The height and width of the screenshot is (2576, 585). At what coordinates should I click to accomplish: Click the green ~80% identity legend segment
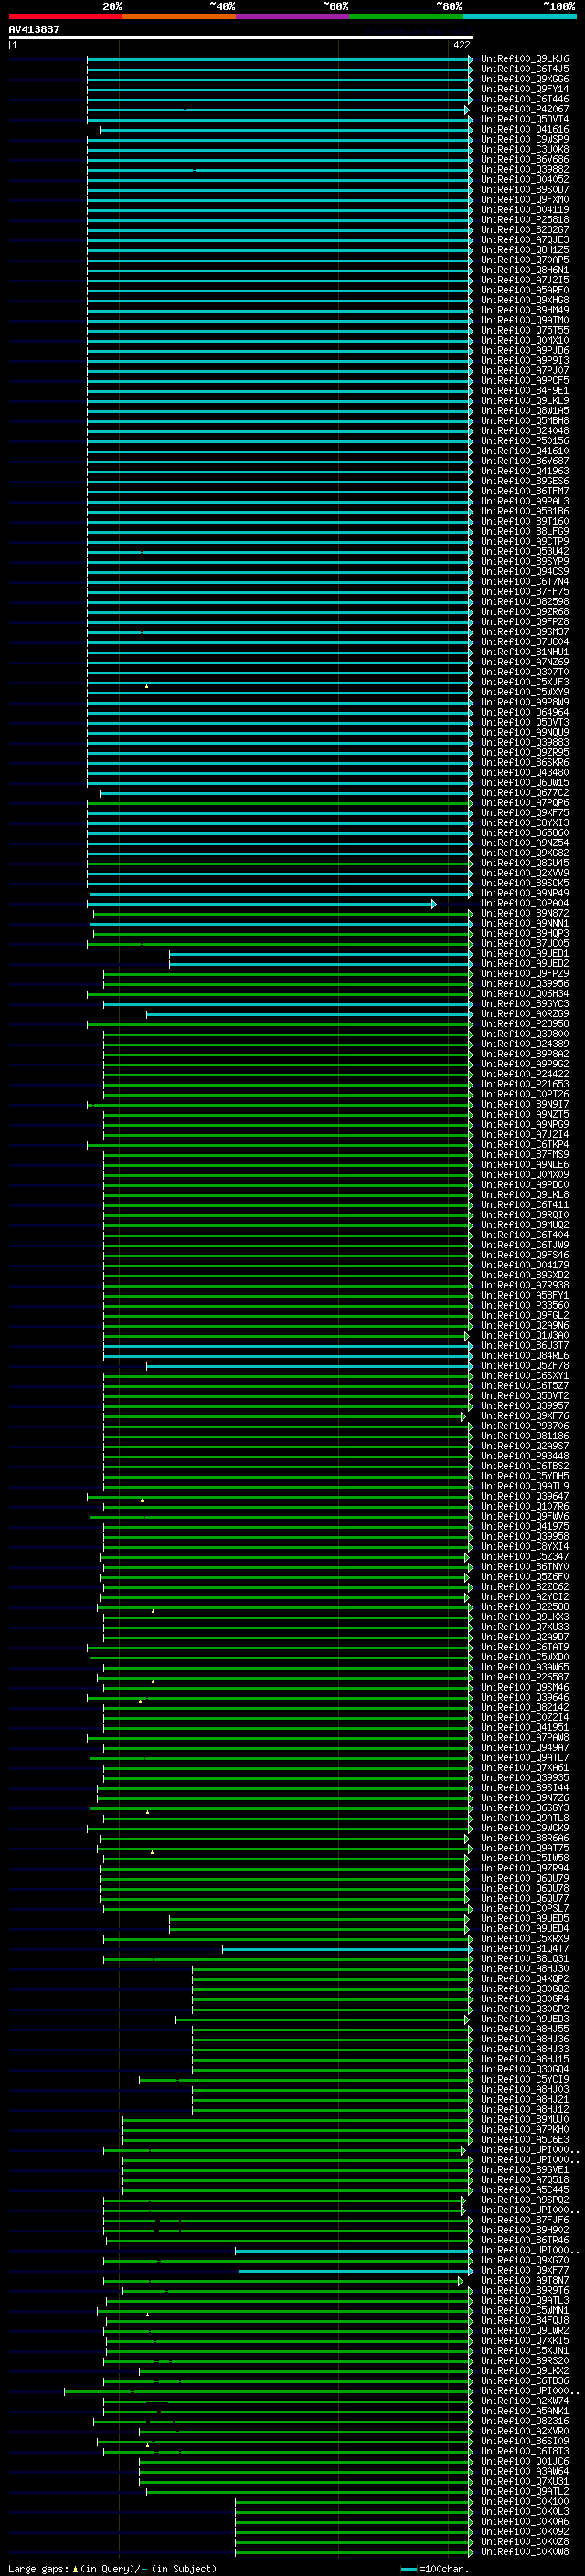click(x=406, y=16)
